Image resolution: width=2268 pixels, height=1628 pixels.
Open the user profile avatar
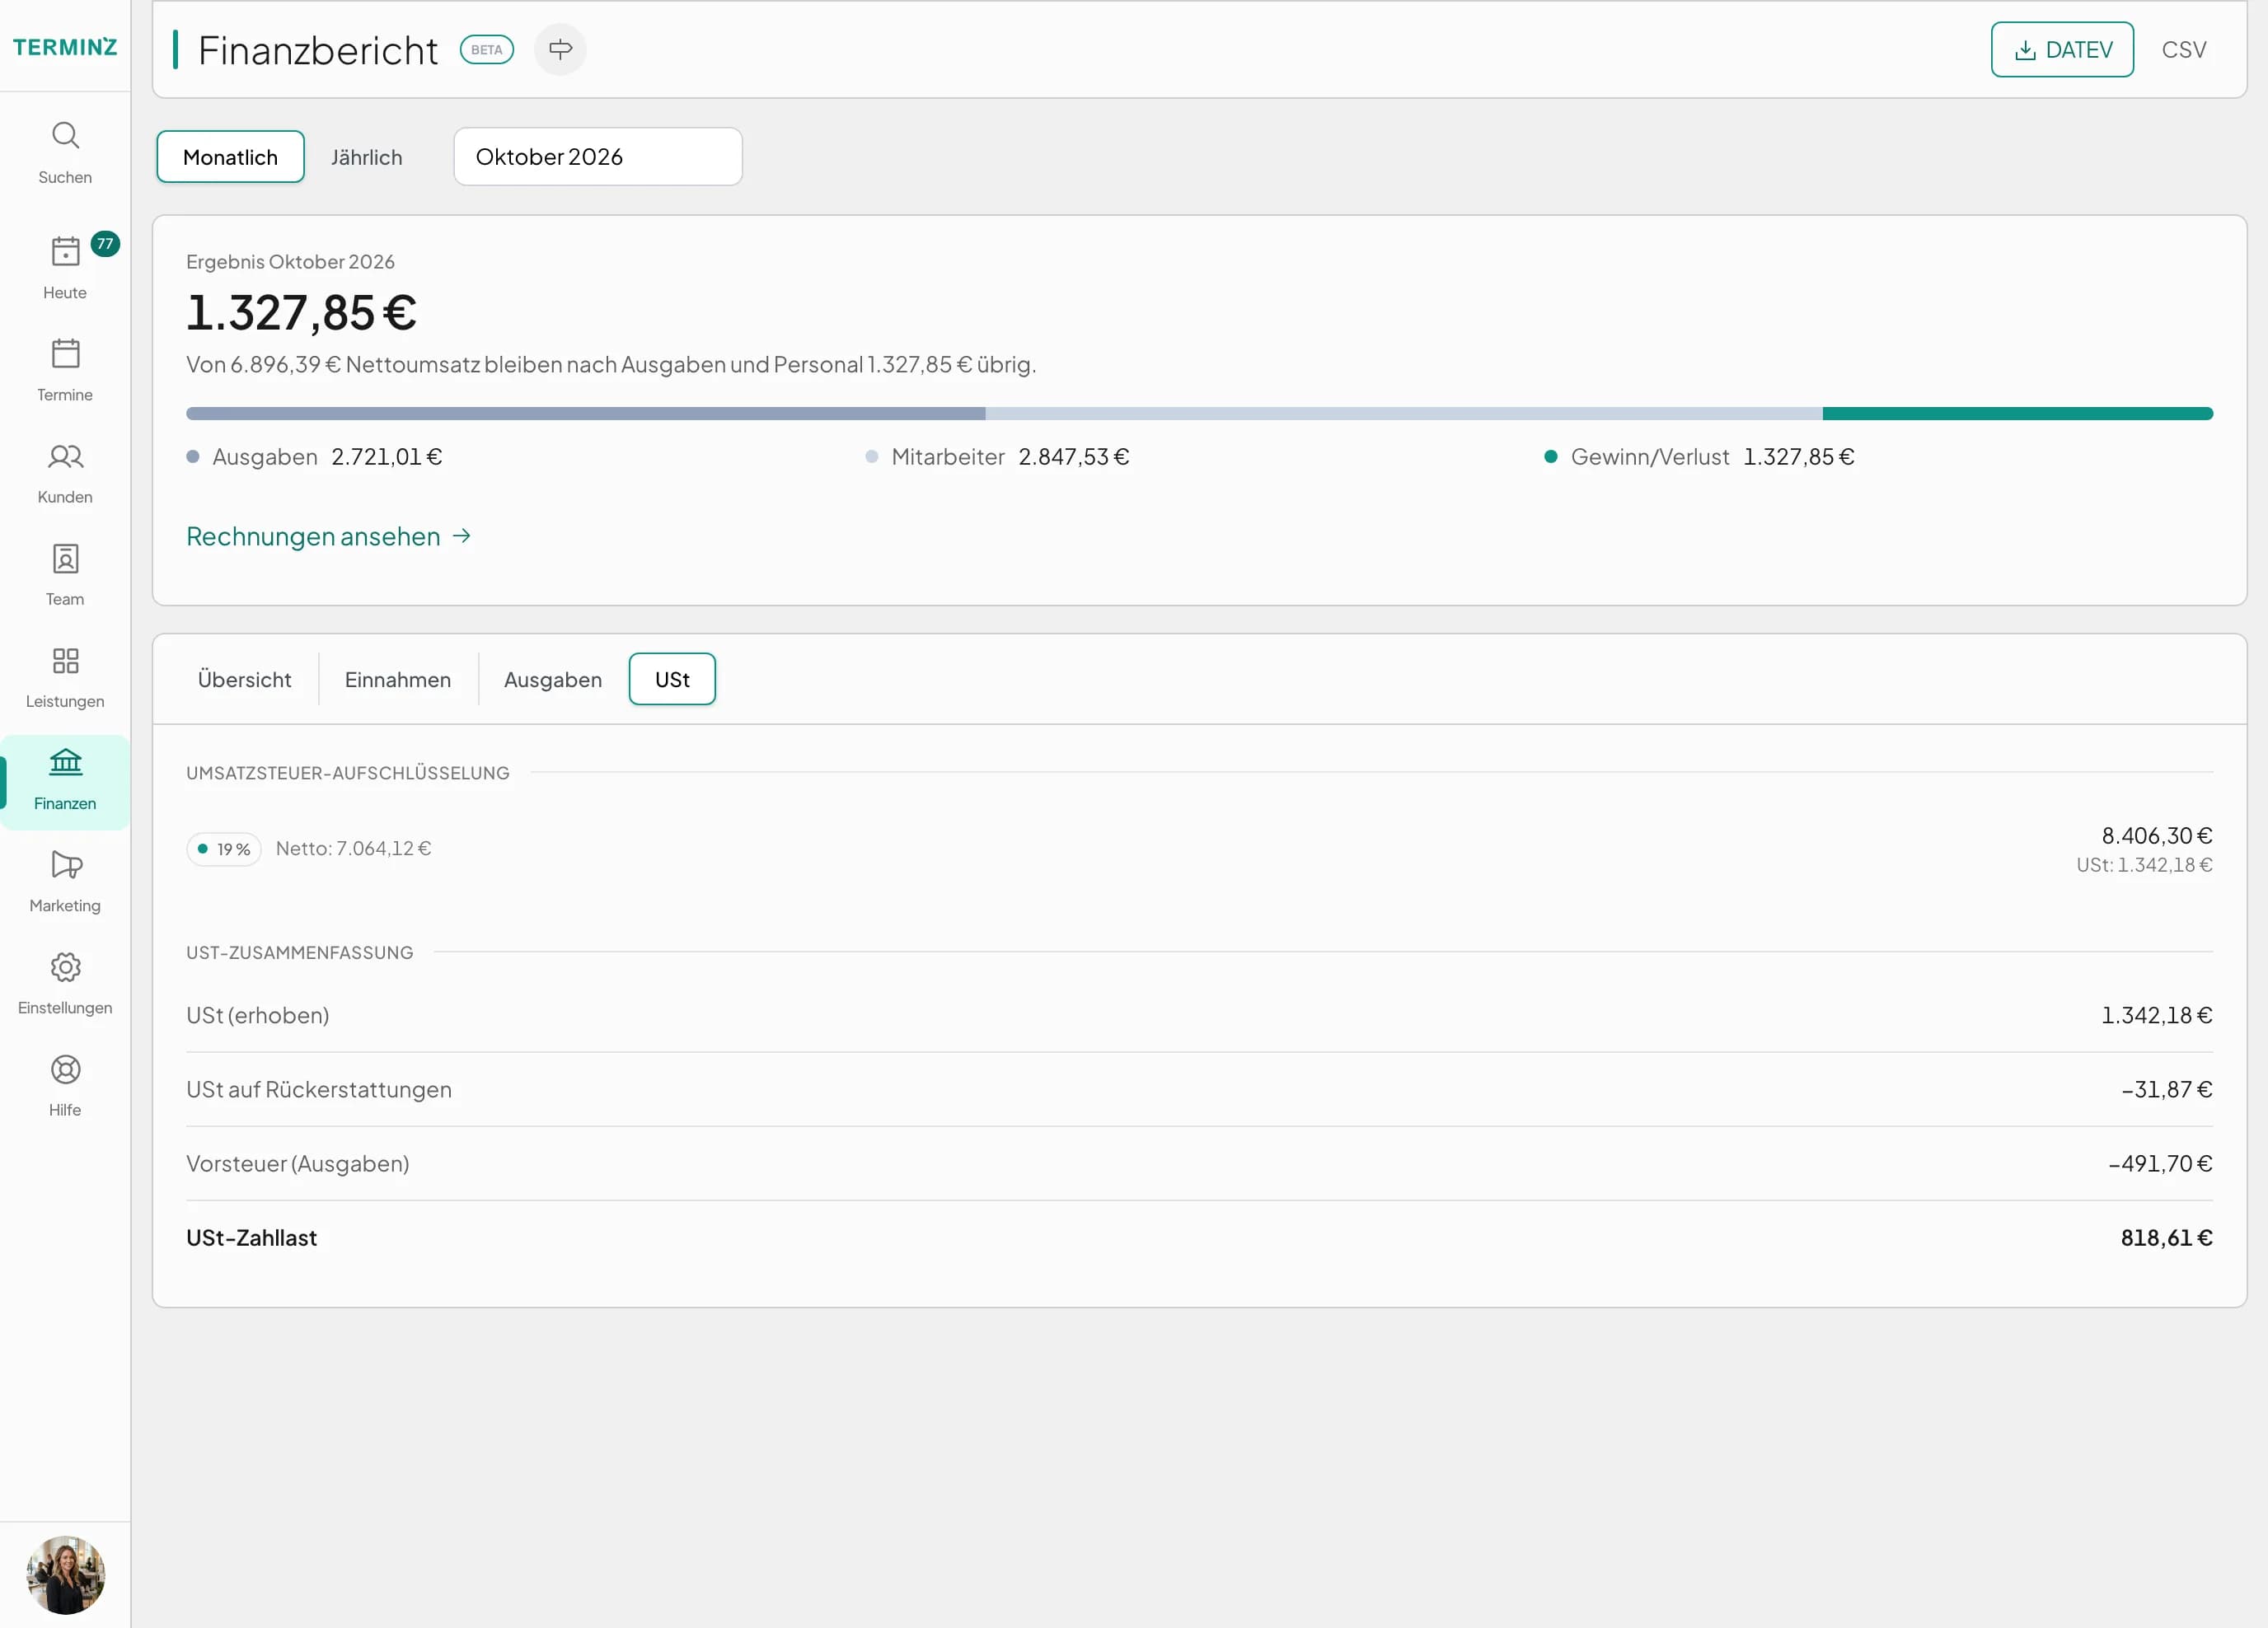pyautogui.click(x=65, y=1575)
